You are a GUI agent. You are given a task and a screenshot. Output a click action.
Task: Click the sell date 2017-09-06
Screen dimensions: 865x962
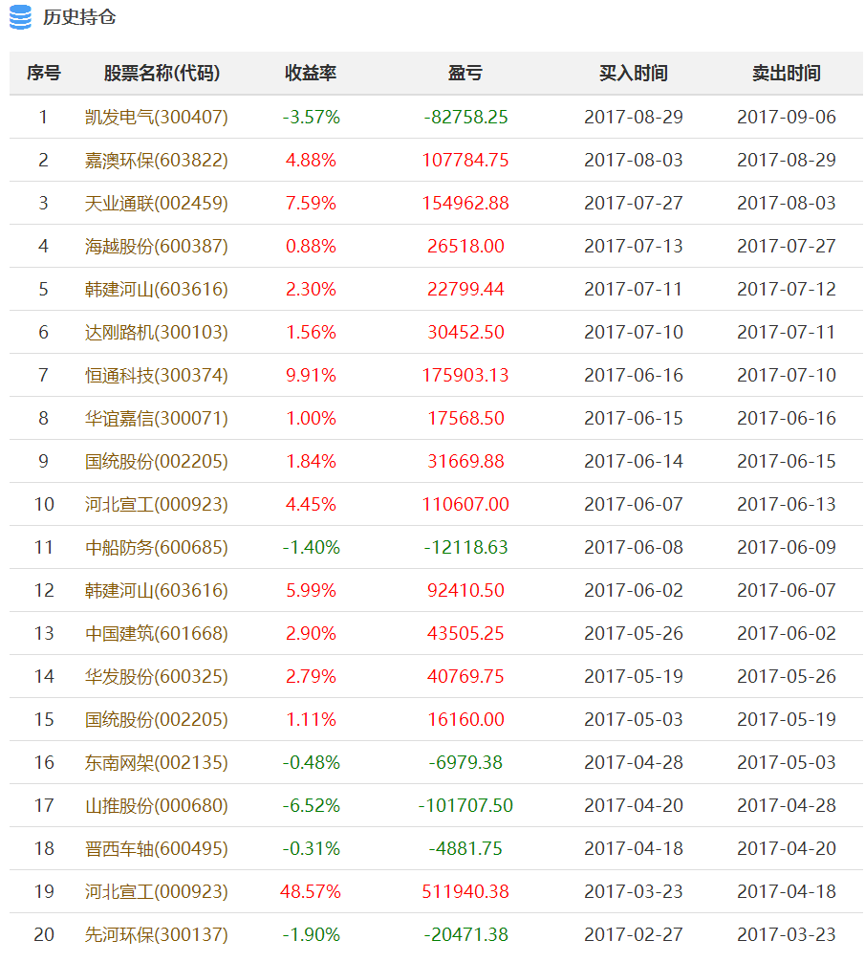click(787, 117)
